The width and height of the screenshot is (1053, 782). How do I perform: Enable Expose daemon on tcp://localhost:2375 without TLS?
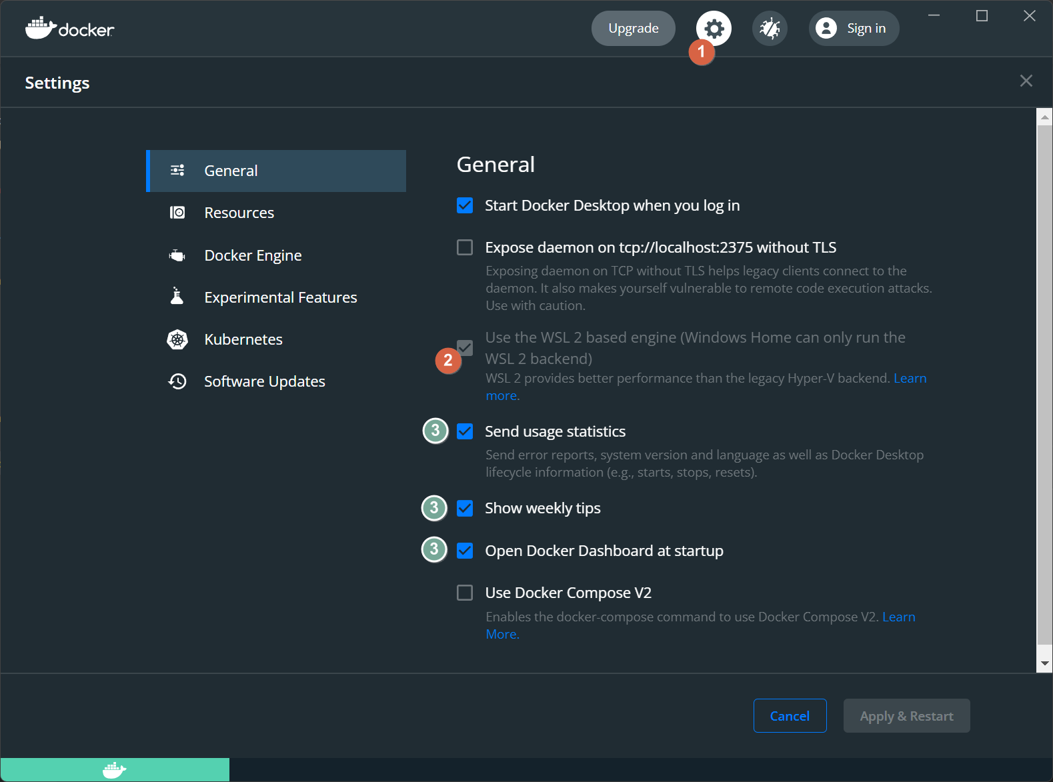[465, 247]
